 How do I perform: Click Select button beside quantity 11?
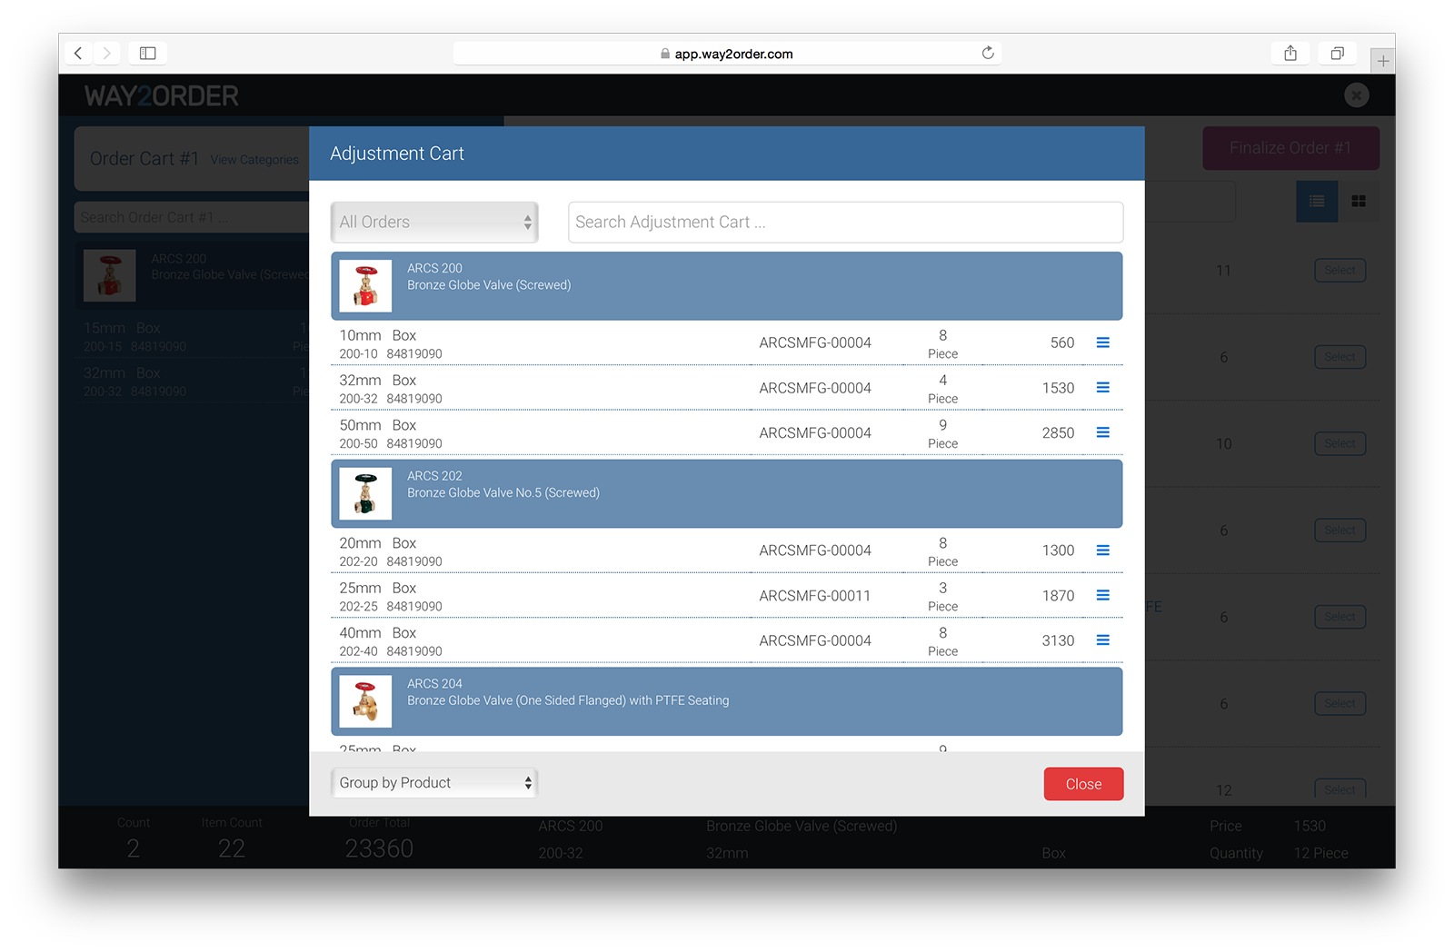(1339, 271)
